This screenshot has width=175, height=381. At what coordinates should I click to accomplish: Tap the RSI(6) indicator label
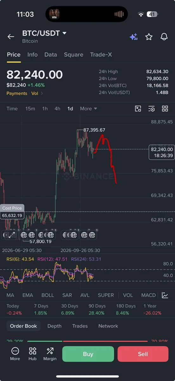pos(20,259)
